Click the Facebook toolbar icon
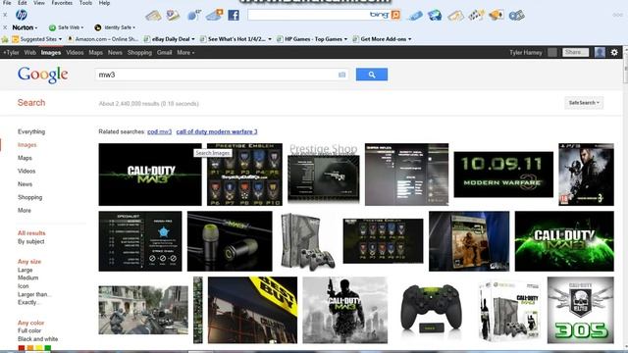The image size is (628, 353). click(234, 16)
